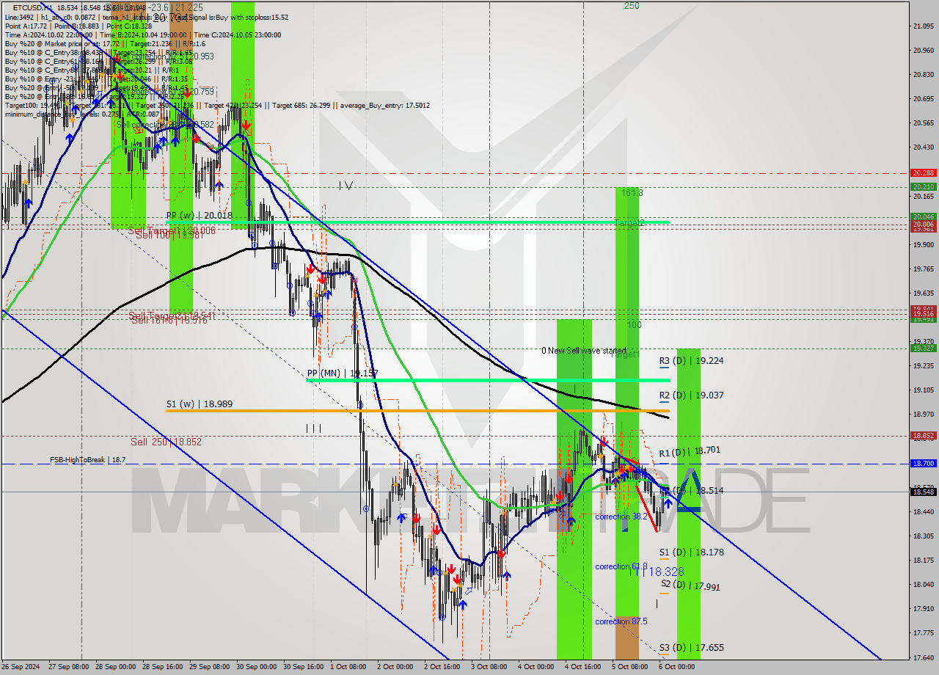This screenshot has width=939, height=675.
Task: Click the S1 (w) | 18.989 support label
Action: [200, 404]
